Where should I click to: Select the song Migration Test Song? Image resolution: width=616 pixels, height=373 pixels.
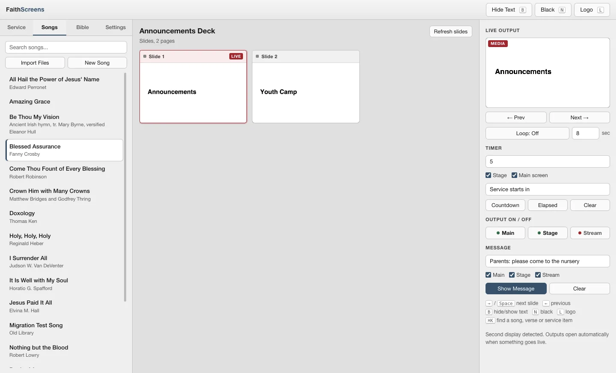(x=64, y=329)
